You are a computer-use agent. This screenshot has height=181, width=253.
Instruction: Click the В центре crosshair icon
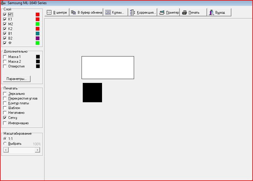[x=49, y=12]
